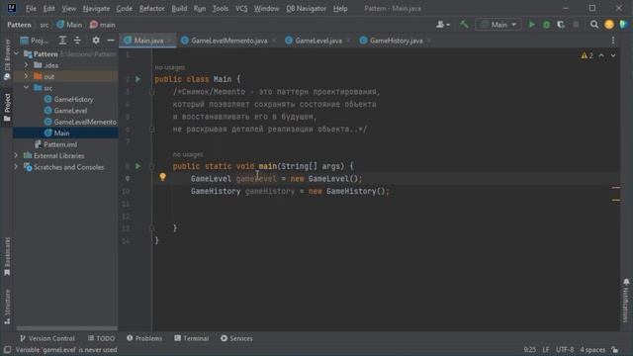Open Project view options gear icon

pyautogui.click(x=96, y=41)
